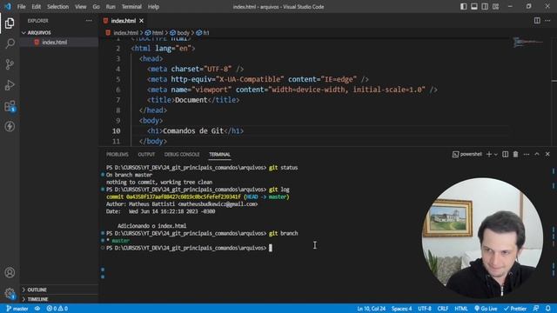
Task: Toggle bottom panel layout icon
Action: (x=474, y=6)
